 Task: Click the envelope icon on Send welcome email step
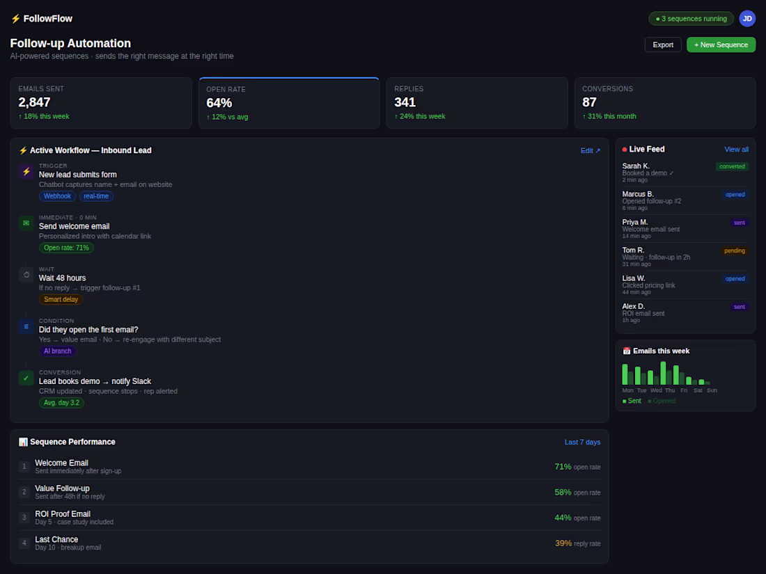[26, 223]
